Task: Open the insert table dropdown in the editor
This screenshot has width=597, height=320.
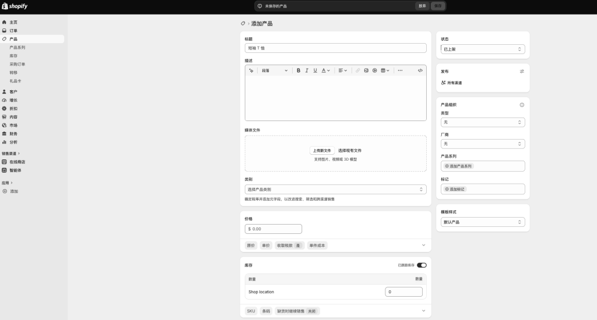Action: [x=385, y=70]
